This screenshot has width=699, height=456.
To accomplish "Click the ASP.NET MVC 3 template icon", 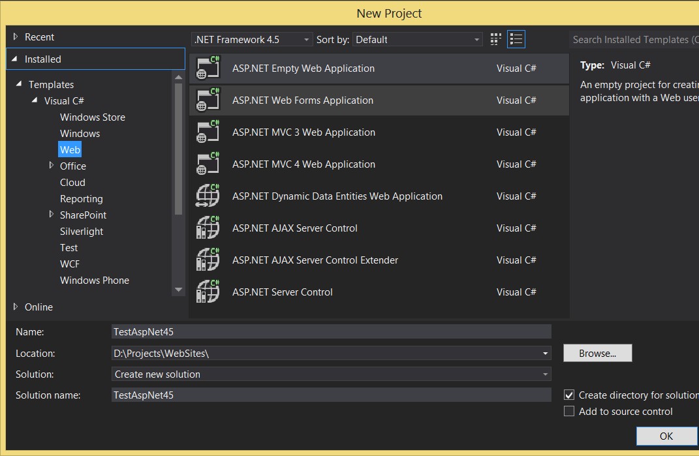I will pos(208,132).
